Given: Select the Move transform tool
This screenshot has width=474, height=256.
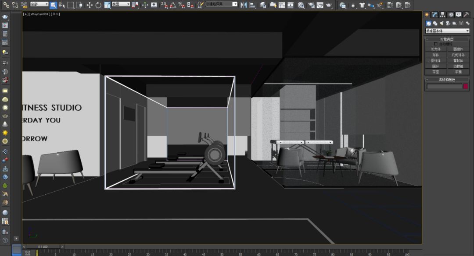Looking at the screenshot, I should pyautogui.click(x=90, y=5).
